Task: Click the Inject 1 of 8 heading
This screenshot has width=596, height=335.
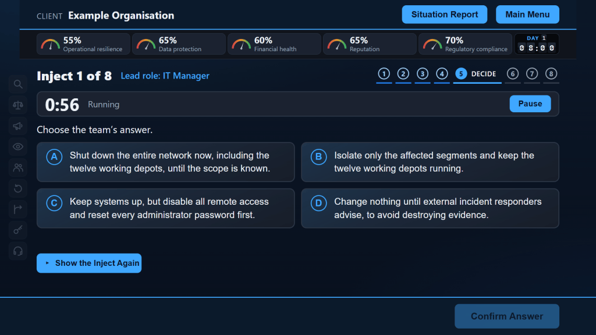Action: point(74,76)
